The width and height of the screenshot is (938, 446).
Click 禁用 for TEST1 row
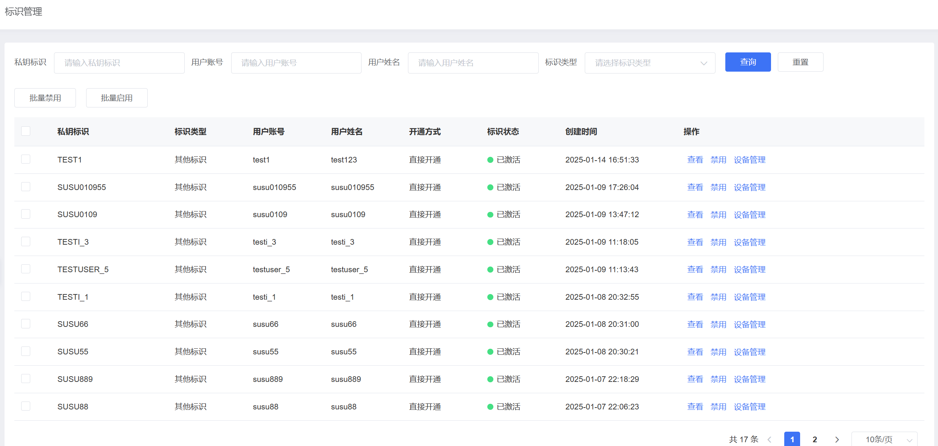pos(719,160)
